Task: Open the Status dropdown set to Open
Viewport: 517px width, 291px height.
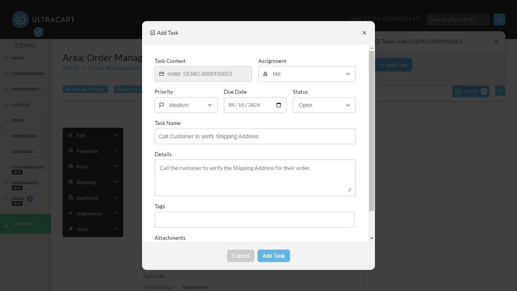Action: pyautogui.click(x=324, y=105)
